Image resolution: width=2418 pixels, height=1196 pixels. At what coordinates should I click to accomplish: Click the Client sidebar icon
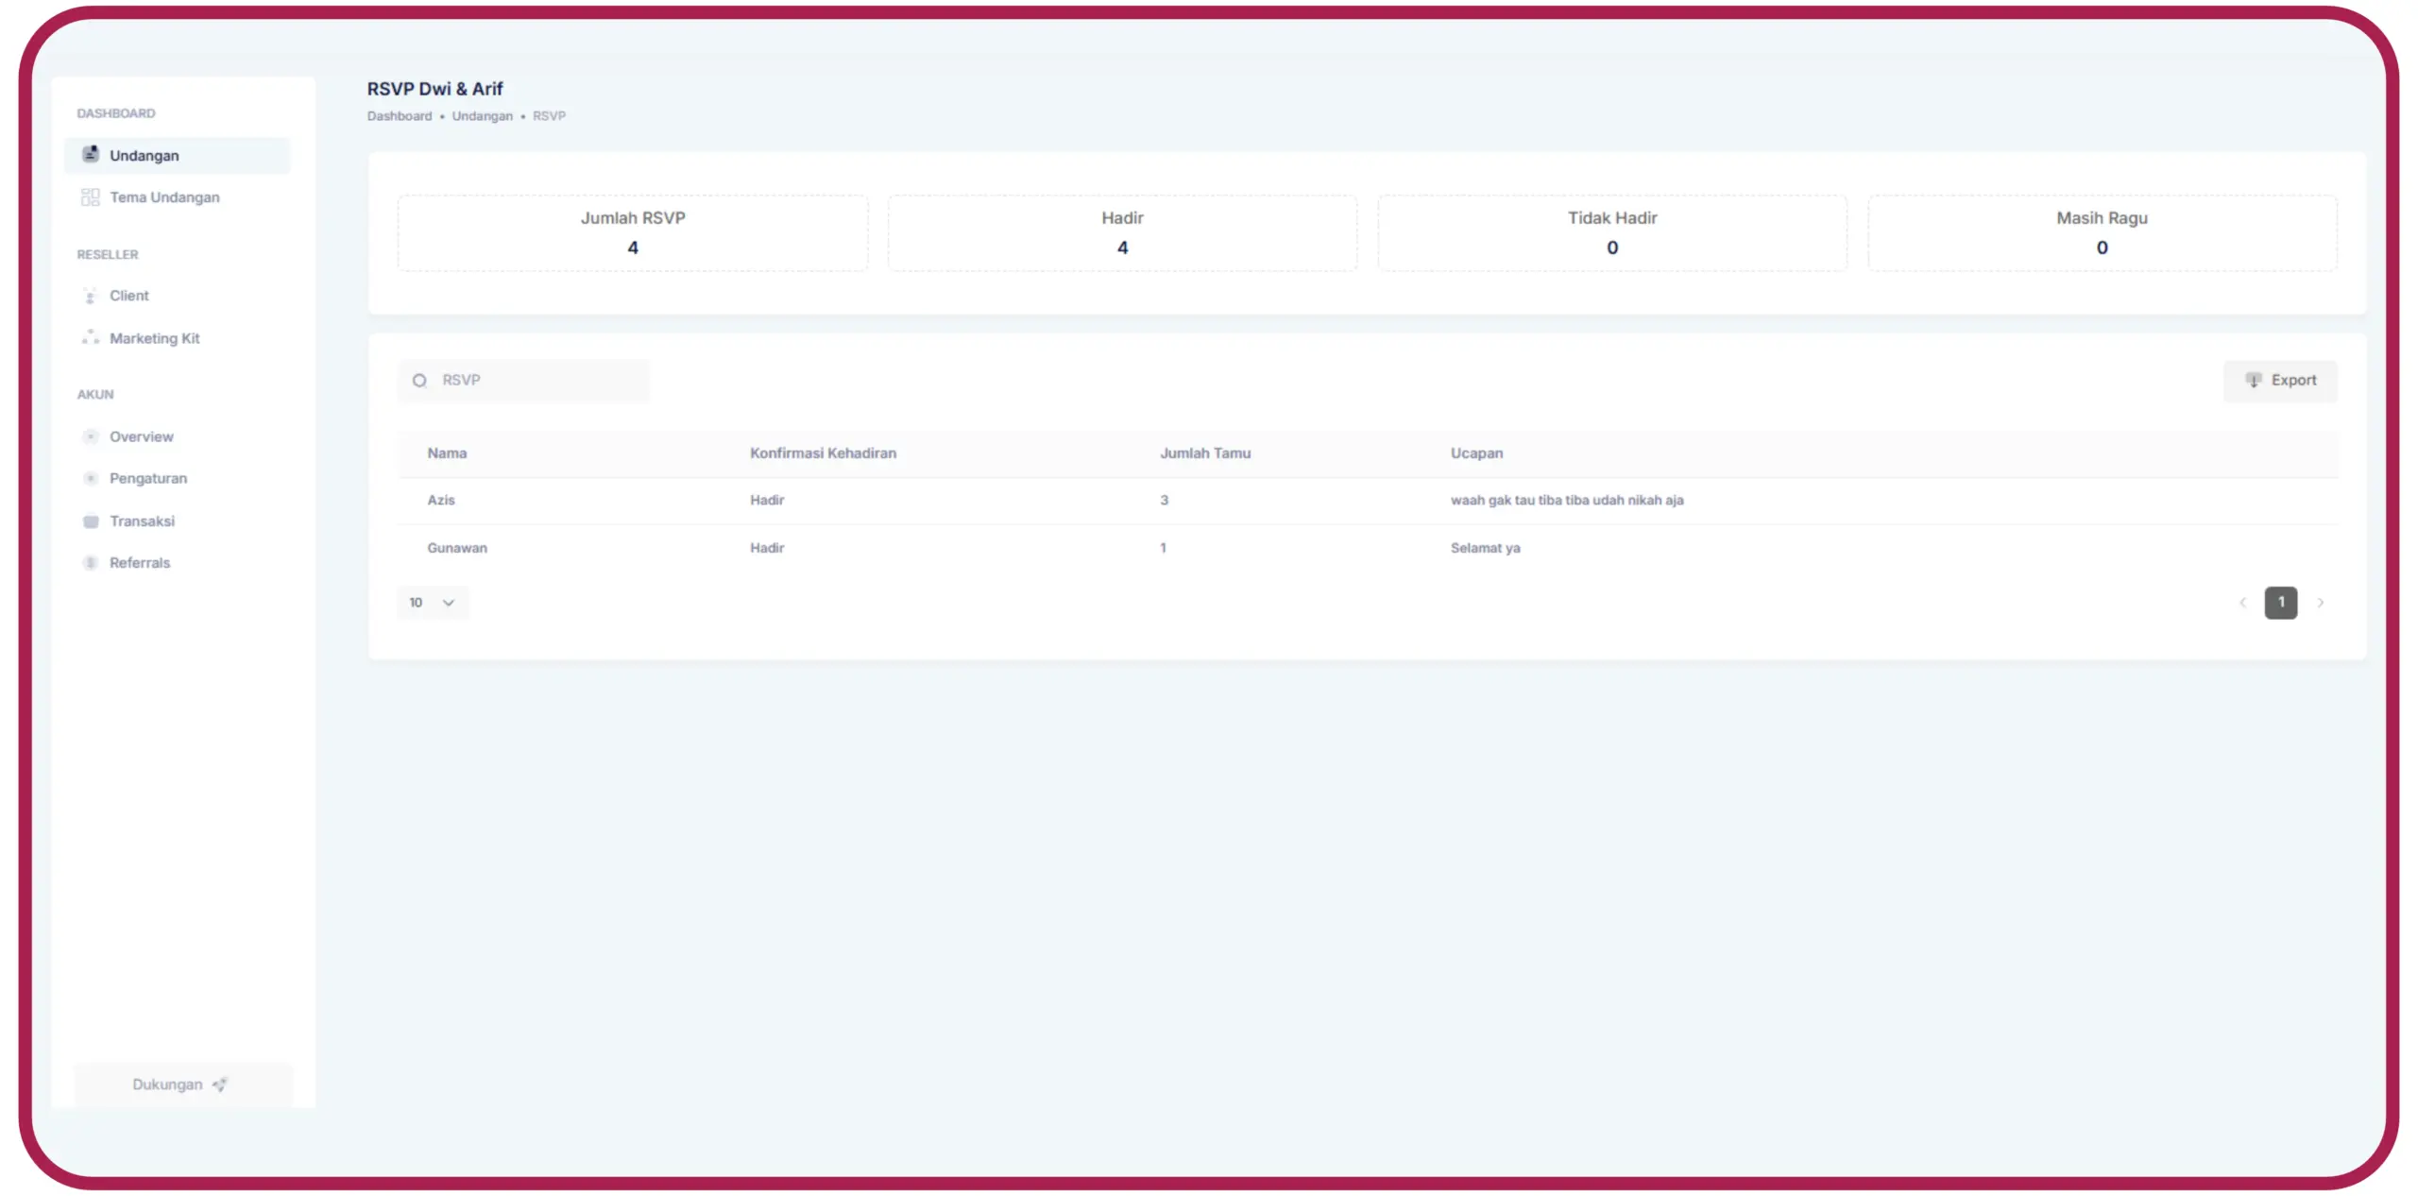(x=91, y=296)
